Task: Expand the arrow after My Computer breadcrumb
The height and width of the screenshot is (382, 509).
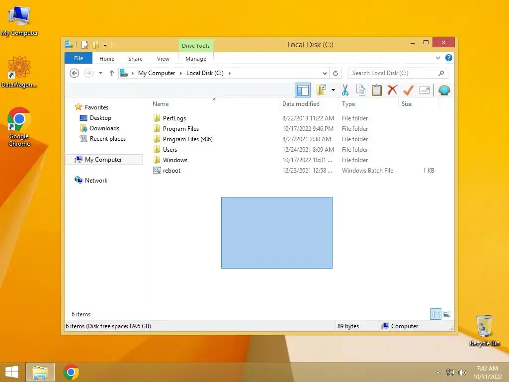Action: click(181, 73)
